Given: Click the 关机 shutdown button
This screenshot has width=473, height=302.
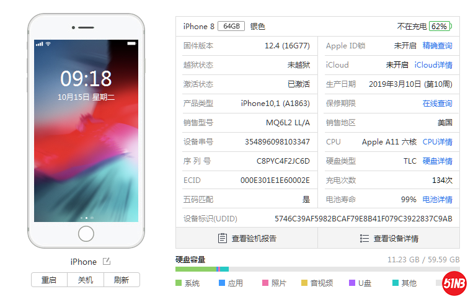Looking at the screenshot, I should pyautogui.click(x=86, y=280).
